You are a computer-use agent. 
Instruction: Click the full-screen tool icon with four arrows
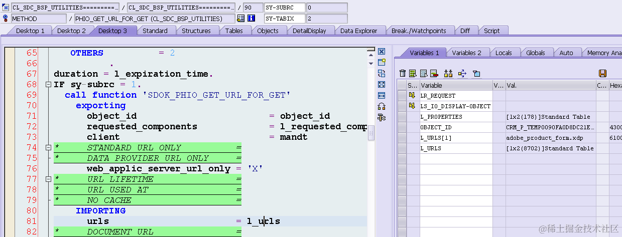382,85
